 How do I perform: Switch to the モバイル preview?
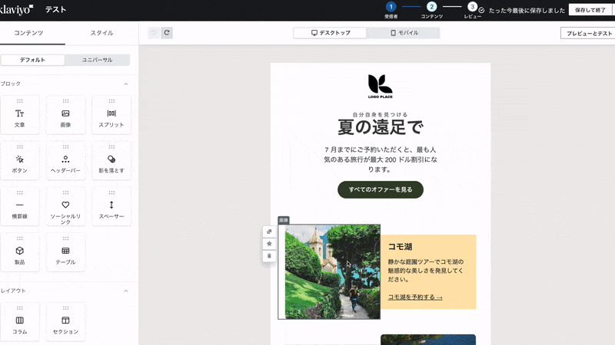[404, 33]
